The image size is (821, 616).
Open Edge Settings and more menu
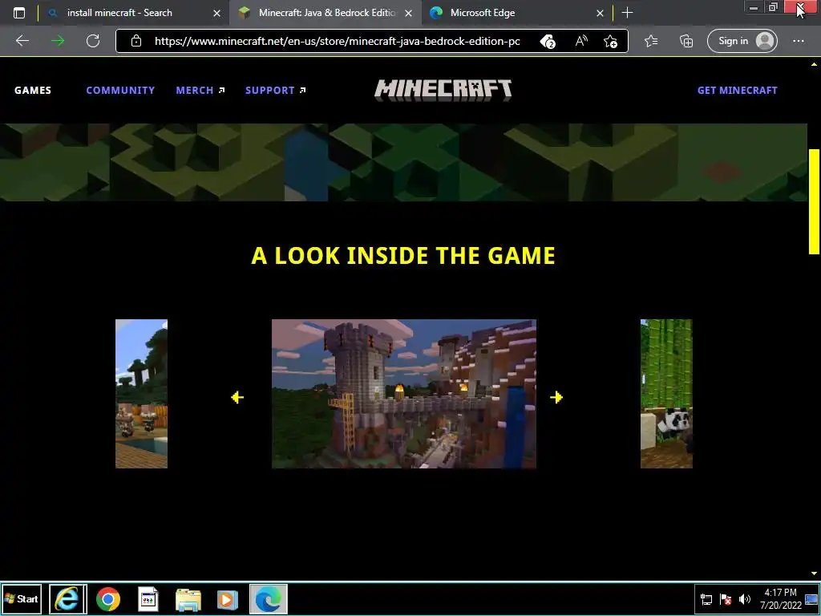[798, 41]
